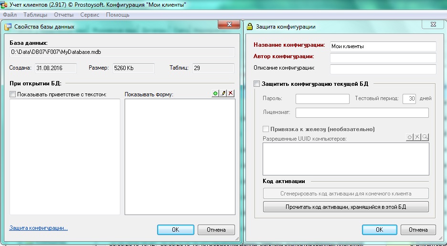The image size is (447, 246).
Task: Toggle Привязка к железу checkbox
Action: tap(266, 129)
